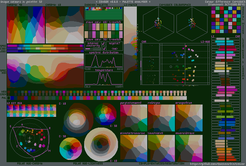246x166 pixels.
Task: Open the olive/ultramarine desaturation tile
Action: coord(133,148)
